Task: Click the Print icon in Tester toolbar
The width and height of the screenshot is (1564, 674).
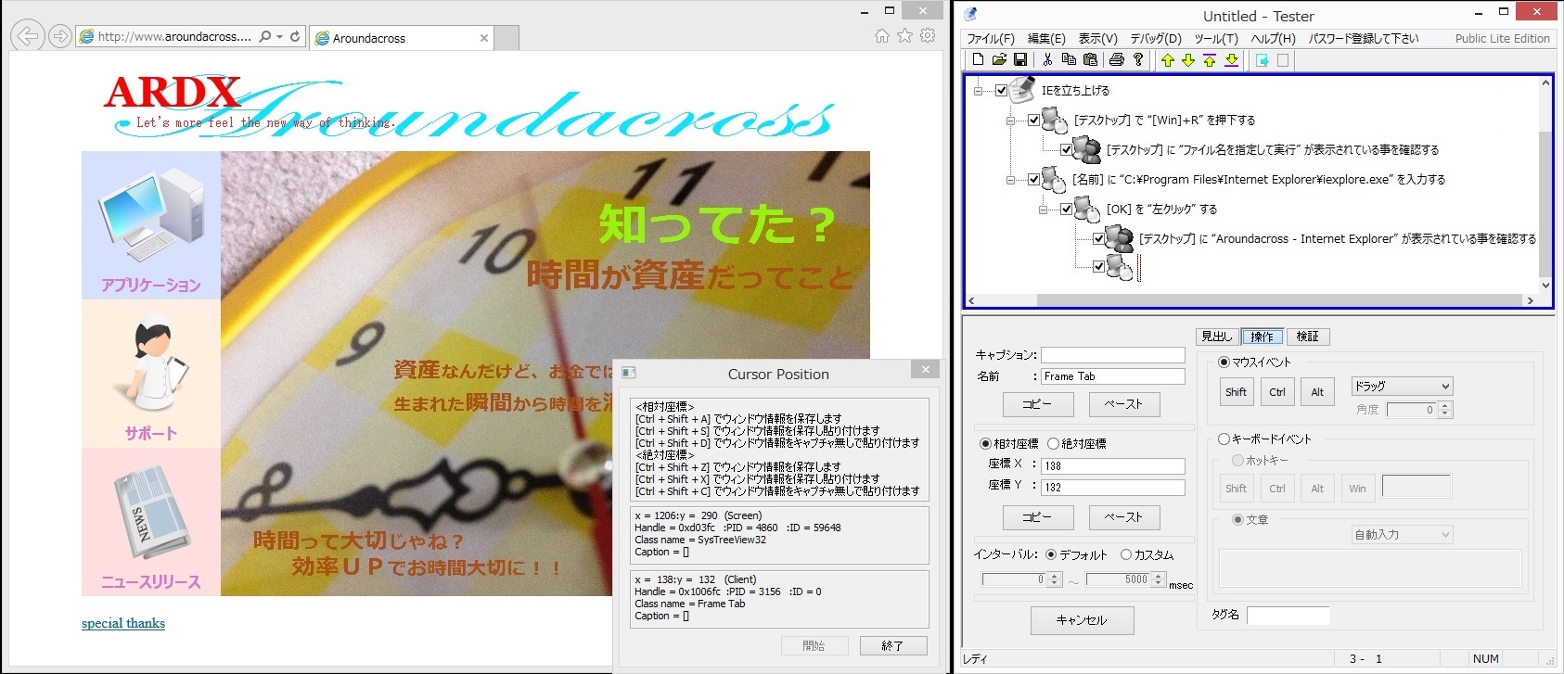Action: pyautogui.click(x=1117, y=60)
